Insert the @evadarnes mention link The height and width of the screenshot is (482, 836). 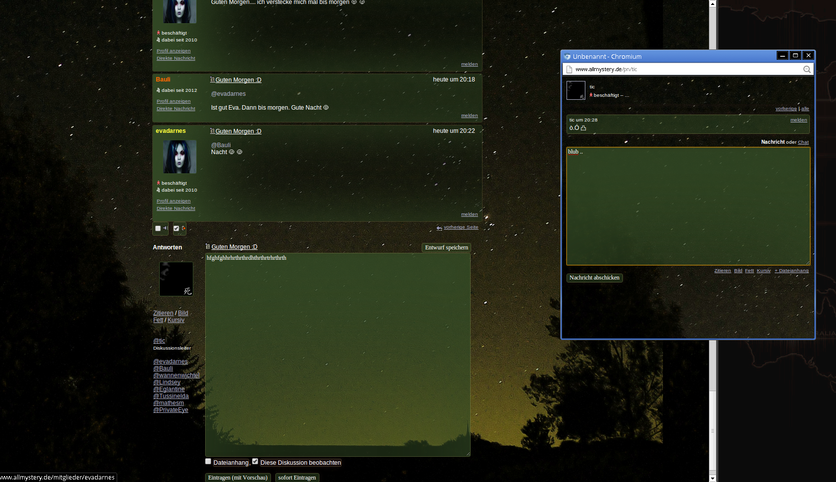coord(171,361)
